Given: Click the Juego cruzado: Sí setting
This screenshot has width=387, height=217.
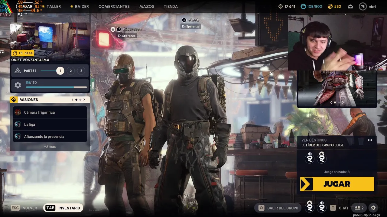Looking at the screenshot, I should pyautogui.click(x=337, y=172).
